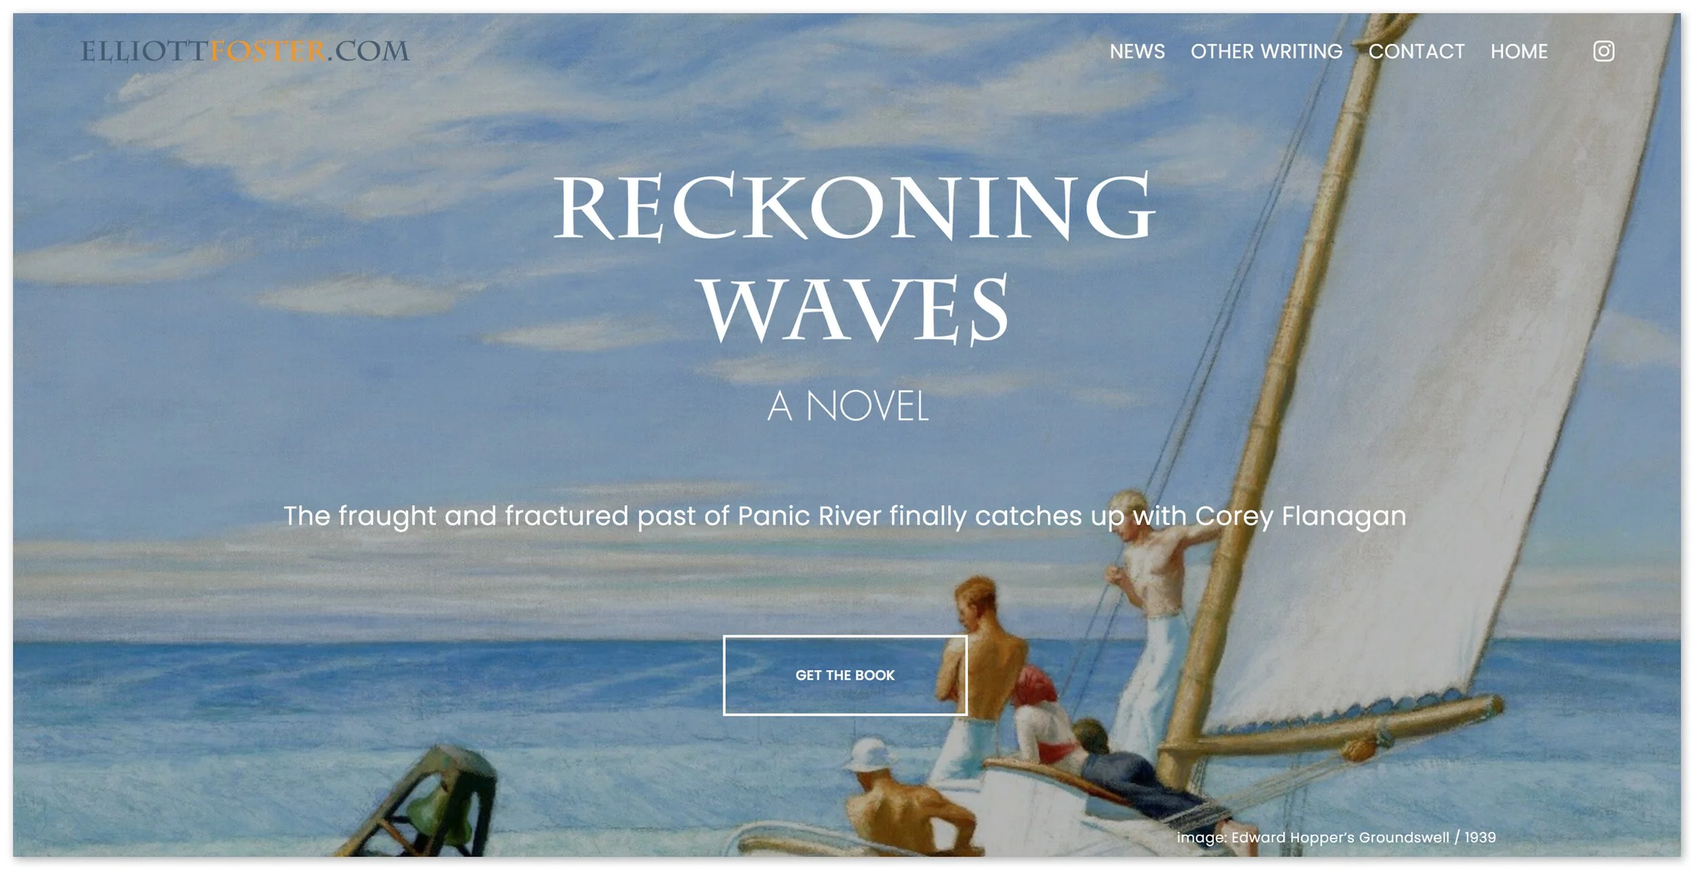Click the GET THE BOOK button
Image resolution: width=1694 pixels, height=870 pixels.
click(845, 675)
